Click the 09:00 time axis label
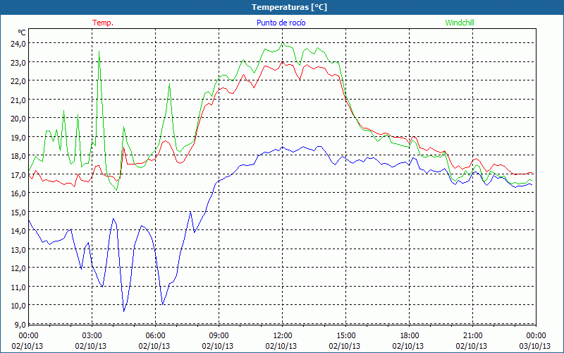The width and height of the screenshot is (564, 353). (x=219, y=336)
